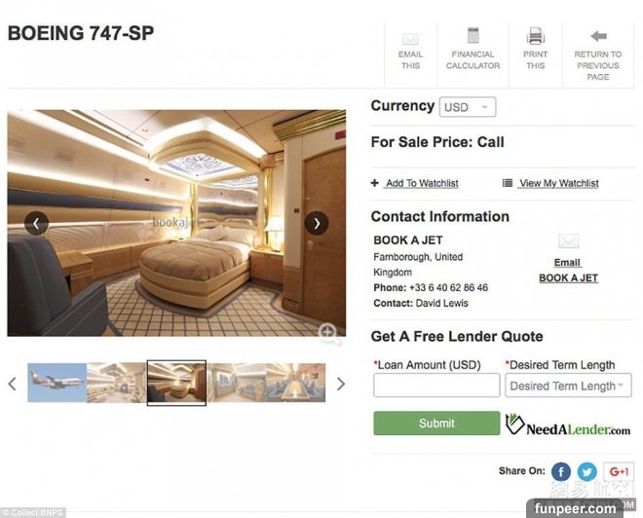643x518 pixels.
Task: Open the Currency USD dropdown
Action: point(468,107)
